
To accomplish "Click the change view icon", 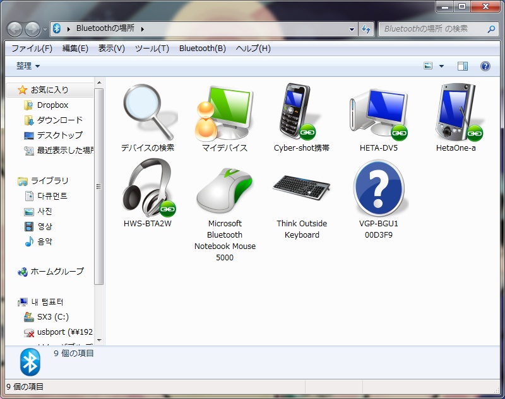I will [428, 66].
